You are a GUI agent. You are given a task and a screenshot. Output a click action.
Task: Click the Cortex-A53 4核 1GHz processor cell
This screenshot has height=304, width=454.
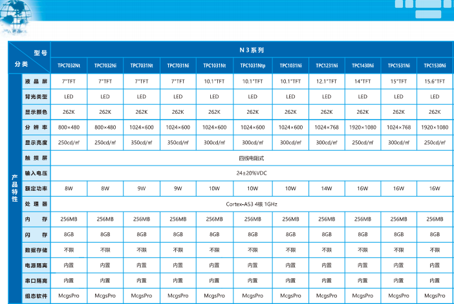point(252,204)
